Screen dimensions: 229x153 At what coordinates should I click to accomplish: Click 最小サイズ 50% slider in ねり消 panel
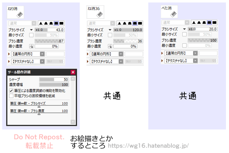click(47, 35)
